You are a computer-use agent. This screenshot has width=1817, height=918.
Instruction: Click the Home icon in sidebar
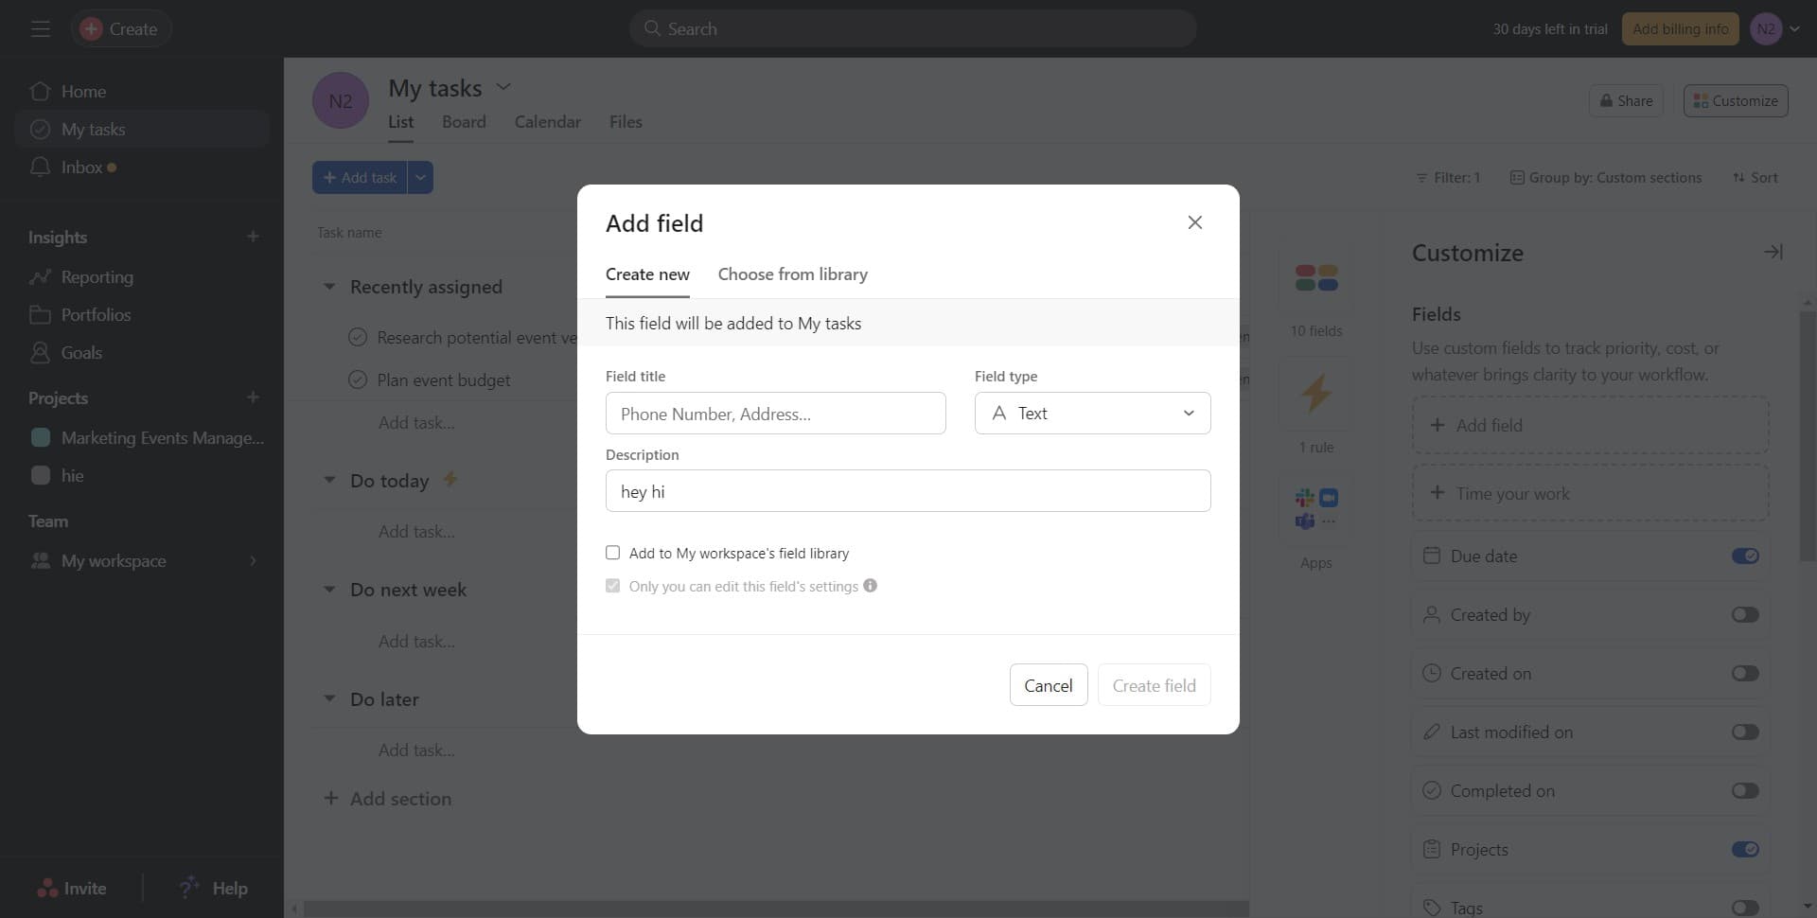click(x=40, y=92)
